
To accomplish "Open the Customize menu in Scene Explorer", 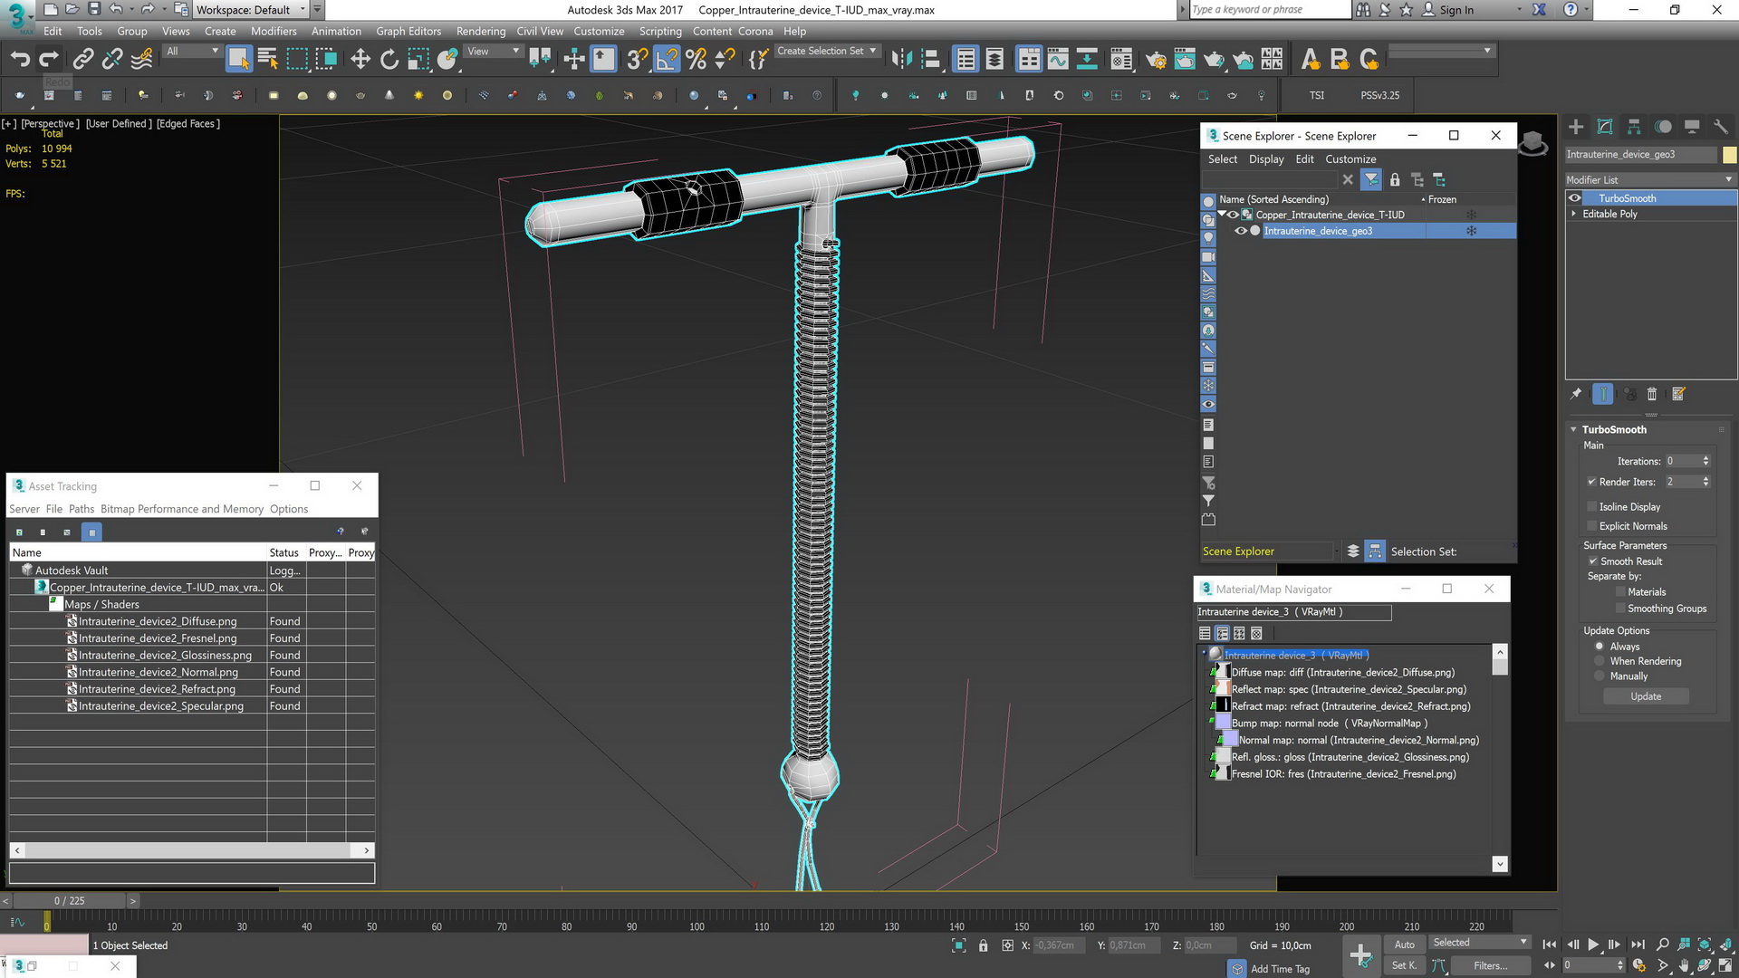I will pos(1350,159).
